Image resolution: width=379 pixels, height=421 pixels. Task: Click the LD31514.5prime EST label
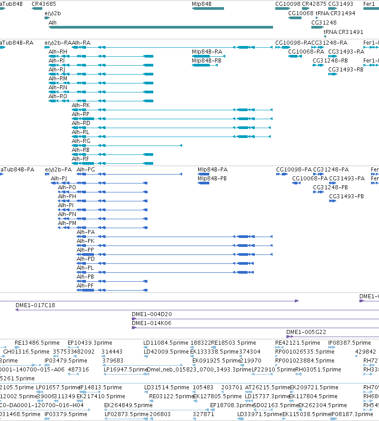point(167,387)
